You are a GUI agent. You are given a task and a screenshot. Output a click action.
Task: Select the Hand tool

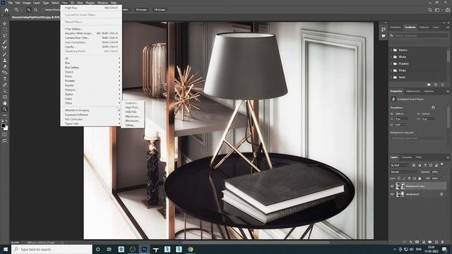click(5, 103)
